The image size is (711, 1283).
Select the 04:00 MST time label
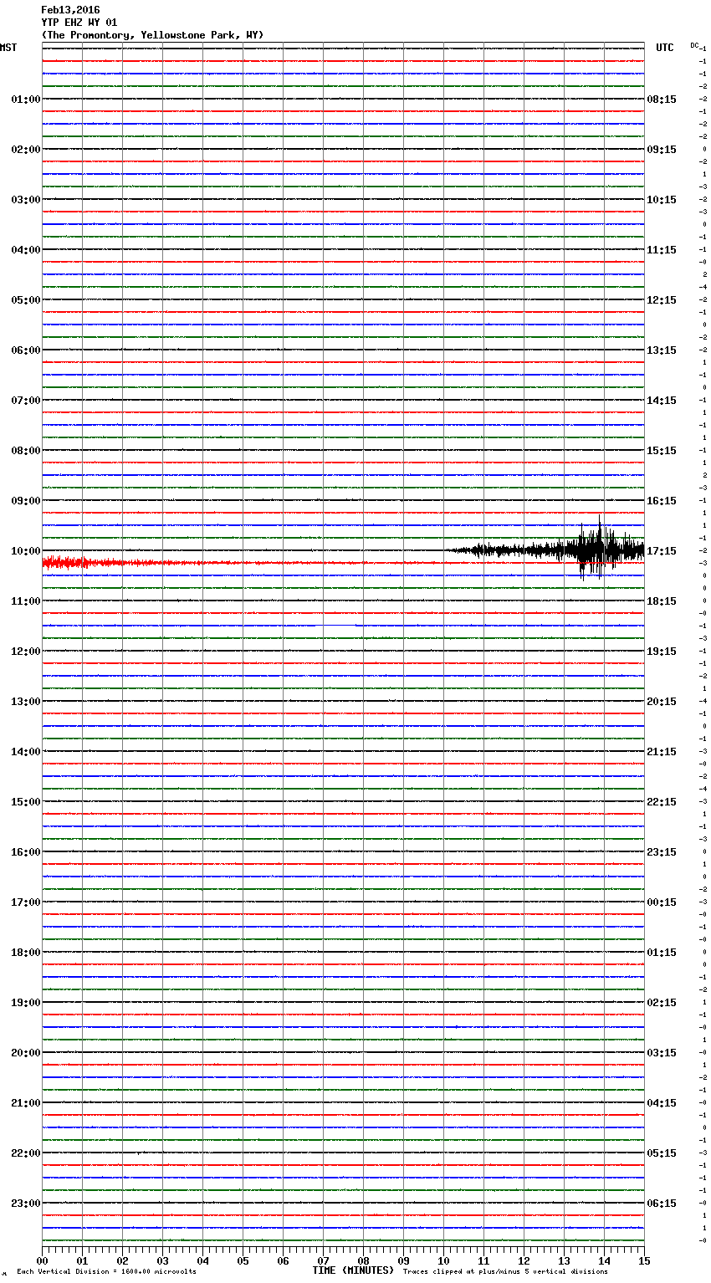click(25, 250)
